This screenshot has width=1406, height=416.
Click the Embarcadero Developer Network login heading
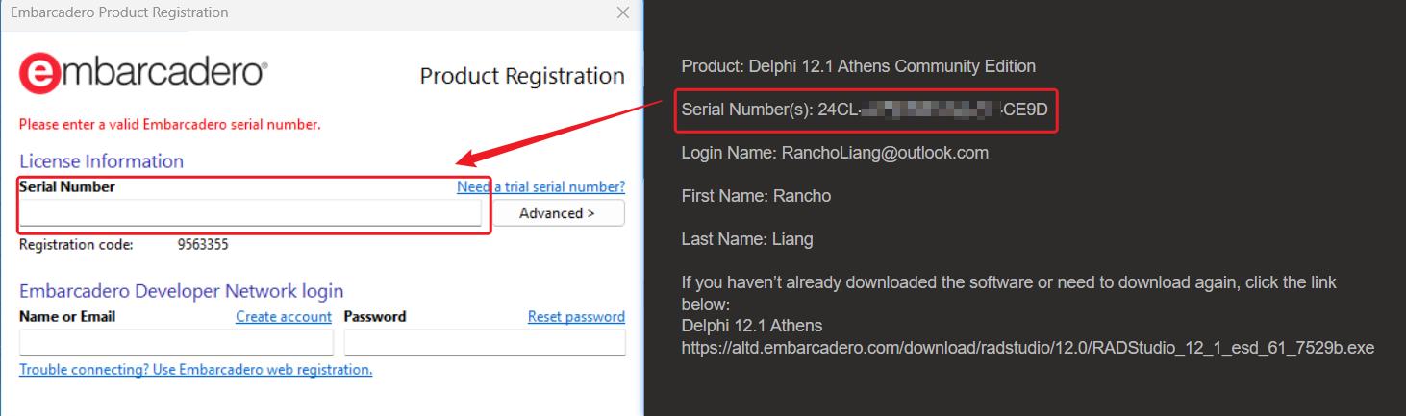point(181,291)
